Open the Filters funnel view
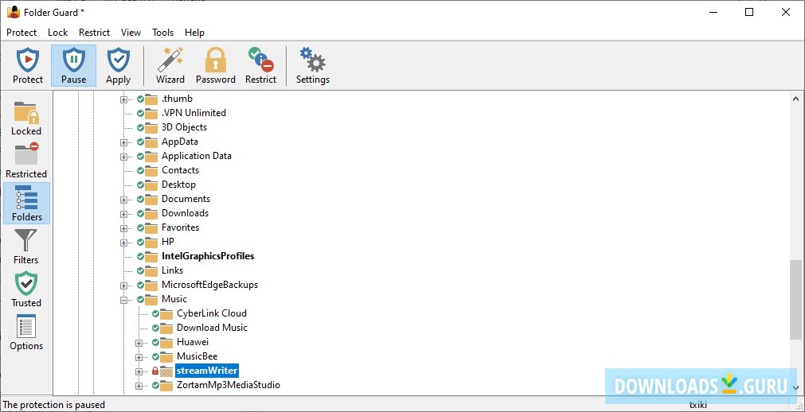The width and height of the screenshot is (805, 412). point(26,247)
